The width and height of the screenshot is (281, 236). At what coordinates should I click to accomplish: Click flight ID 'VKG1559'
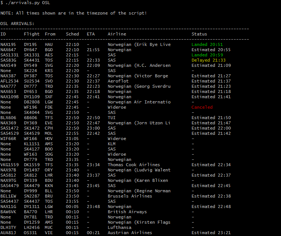click(9, 165)
